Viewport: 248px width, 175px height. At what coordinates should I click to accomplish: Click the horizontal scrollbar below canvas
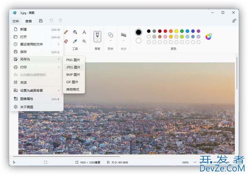pyautogui.click(x=66, y=156)
